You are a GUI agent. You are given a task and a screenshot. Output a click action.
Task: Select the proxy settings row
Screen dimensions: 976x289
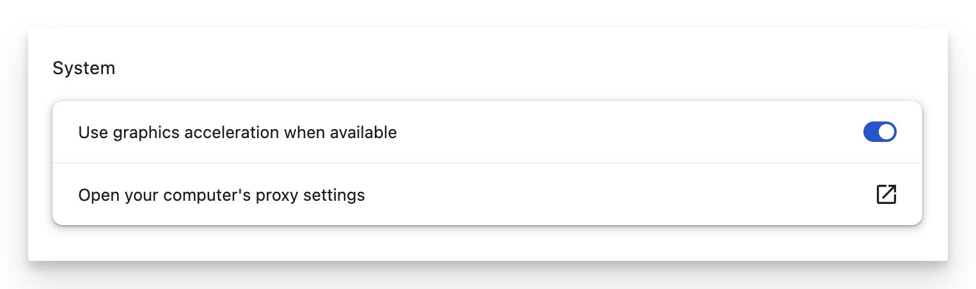click(x=486, y=194)
